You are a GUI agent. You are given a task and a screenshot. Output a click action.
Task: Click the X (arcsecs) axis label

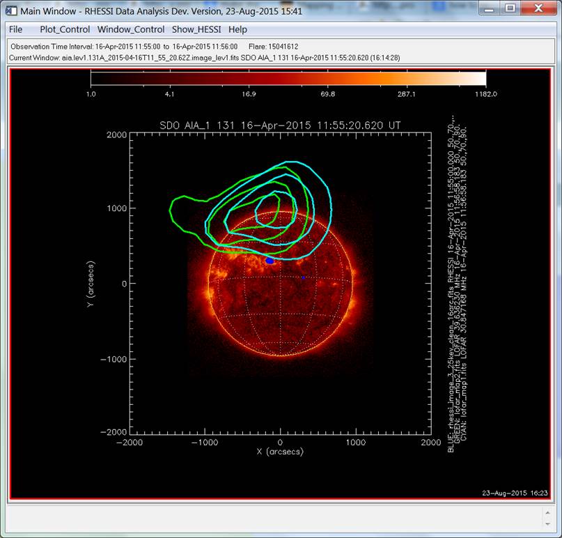point(281,452)
